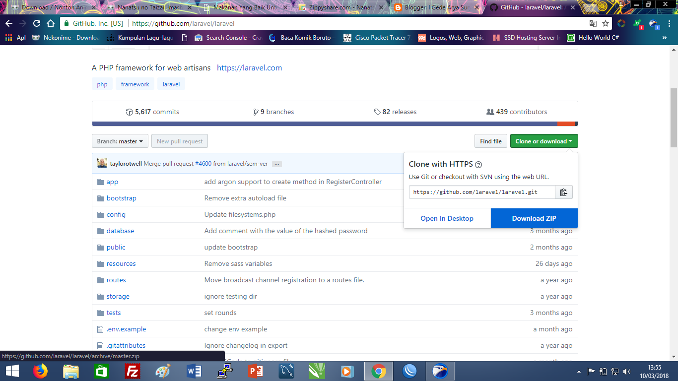This screenshot has height=381, width=678.
Task: Select the clone URL text field
Action: tap(482, 192)
